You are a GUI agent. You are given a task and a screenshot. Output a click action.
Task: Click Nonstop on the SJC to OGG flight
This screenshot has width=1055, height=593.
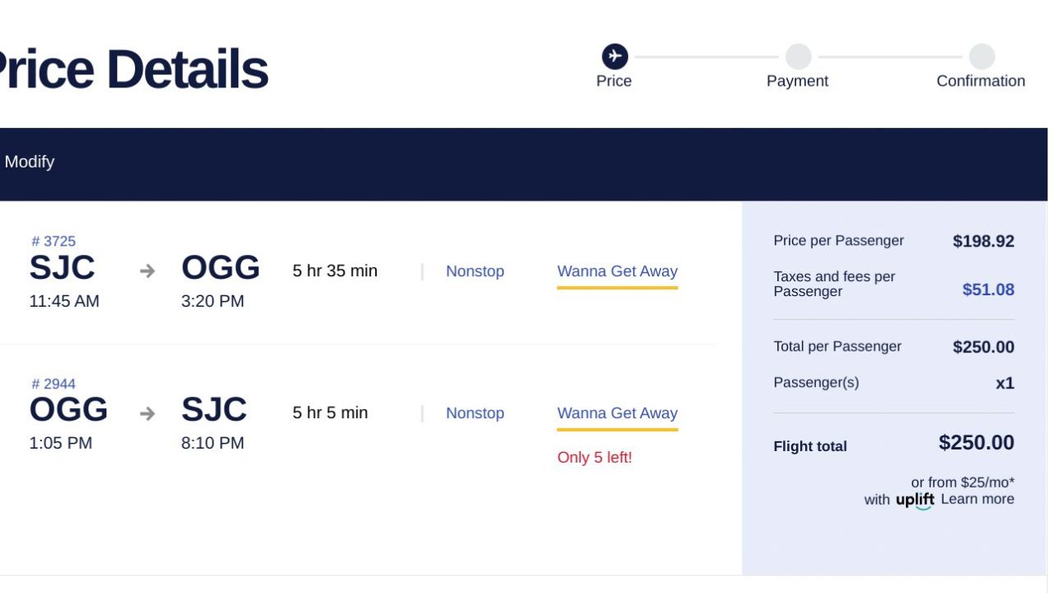point(475,271)
